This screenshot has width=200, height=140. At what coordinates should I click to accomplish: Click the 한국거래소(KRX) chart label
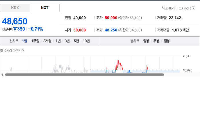(x=12, y=50)
